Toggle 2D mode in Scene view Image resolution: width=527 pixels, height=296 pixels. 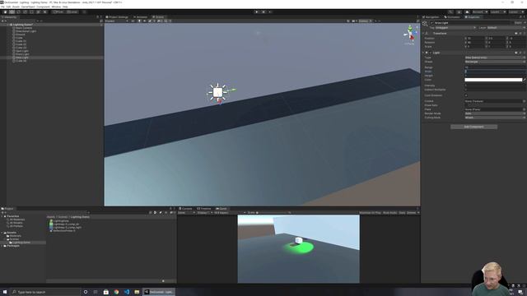click(133, 21)
